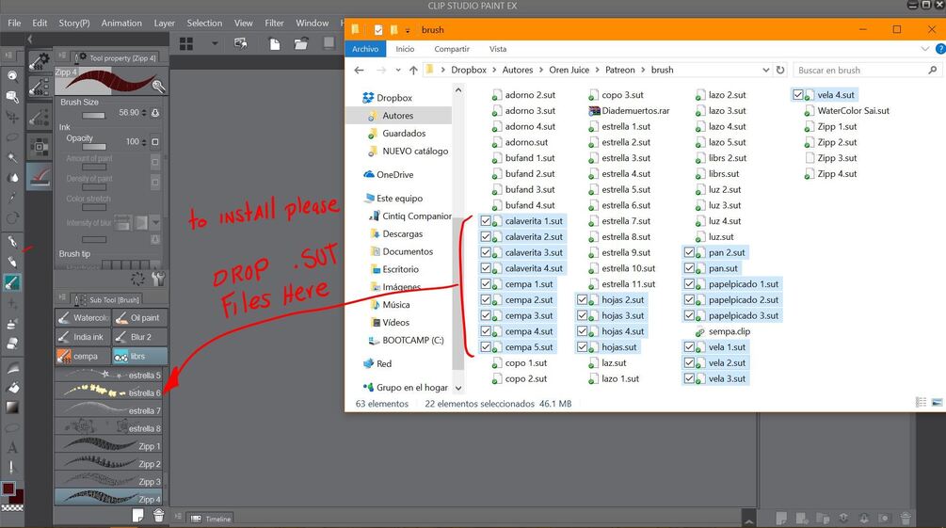Open sub tool detail wrench icon
946x528 pixels.
point(159,279)
